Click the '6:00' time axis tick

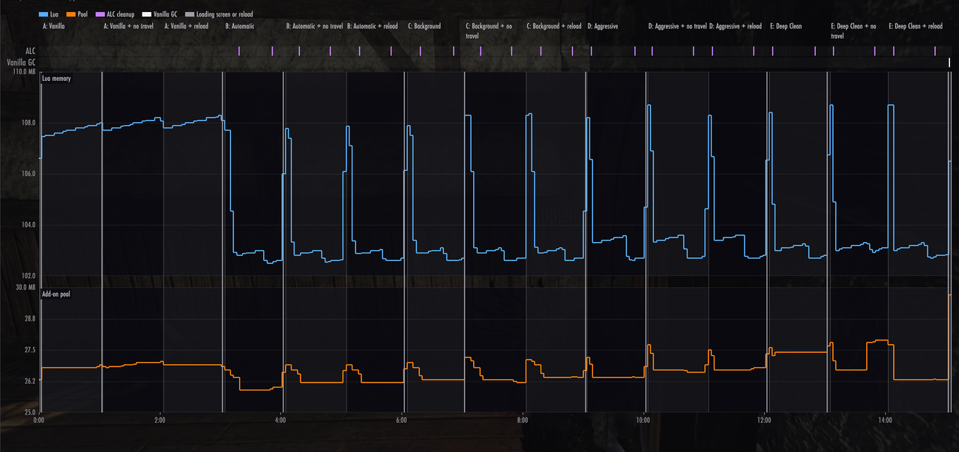401,420
